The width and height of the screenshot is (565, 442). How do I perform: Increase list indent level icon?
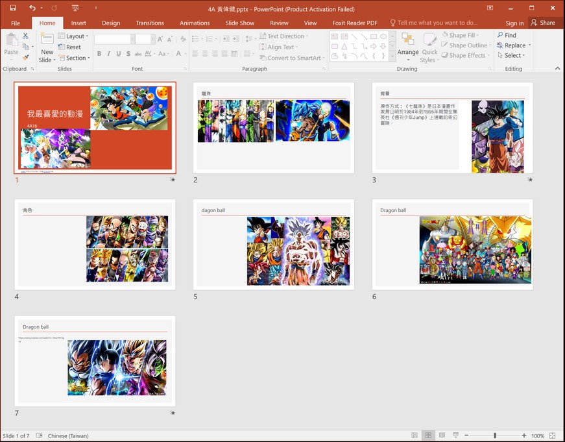(235, 38)
